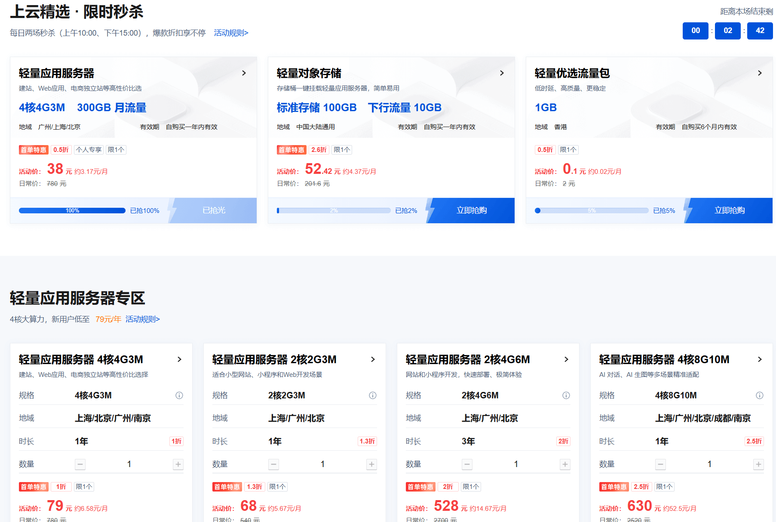This screenshot has width=776, height=522.
Task: Open 活动规则 link in flash sale header
Action: point(231,33)
